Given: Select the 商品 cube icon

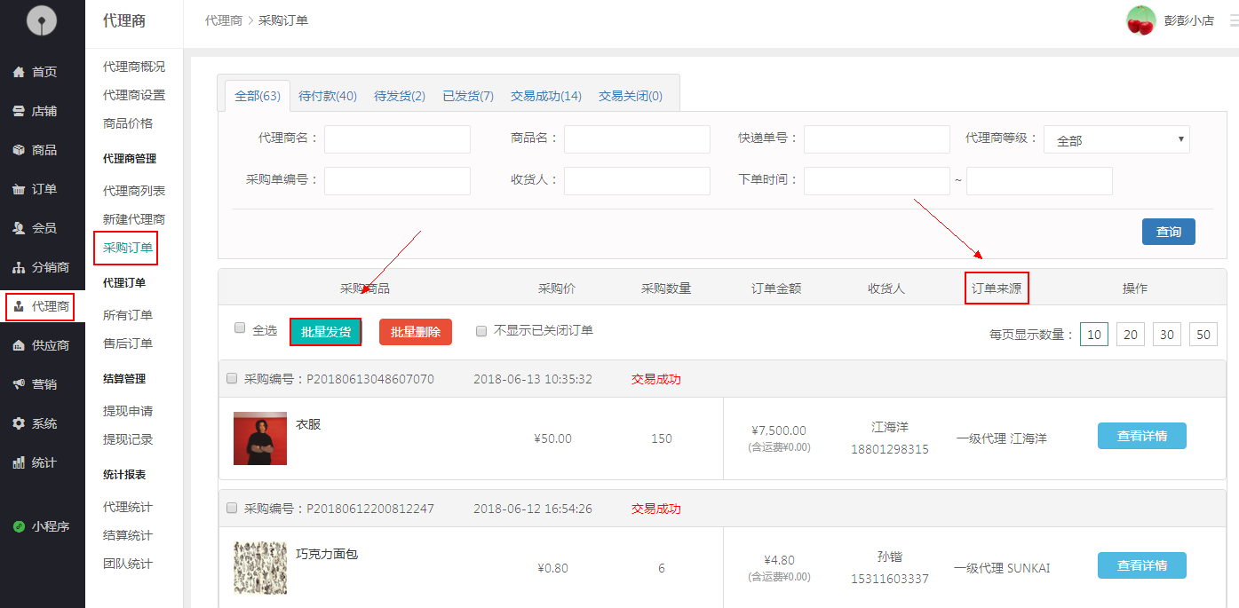Looking at the screenshot, I should (x=19, y=150).
